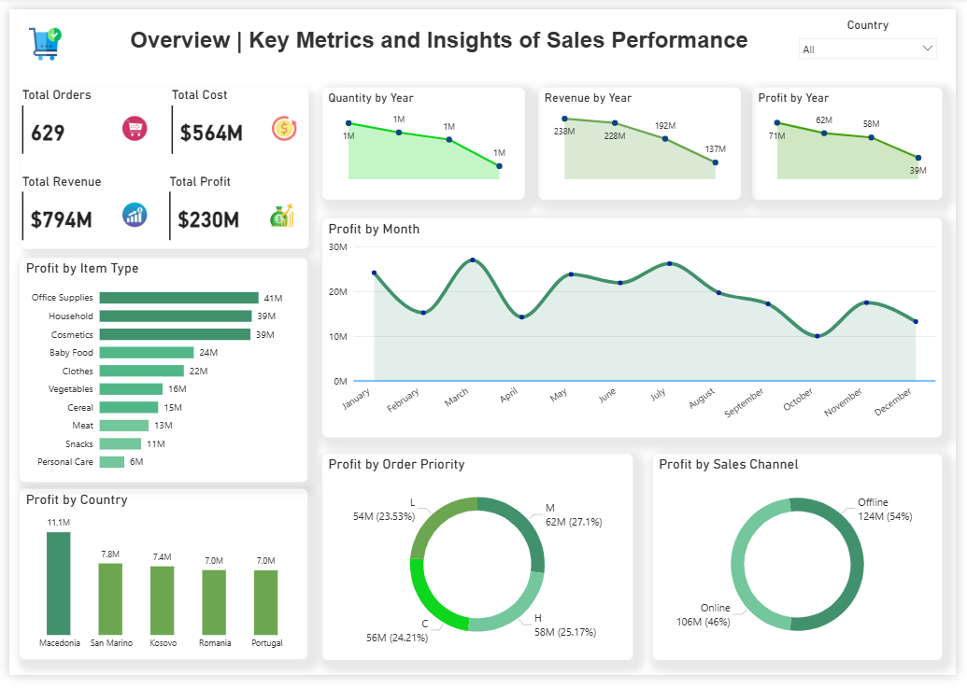The image size is (967, 688).
Task: Select the C priority donut segment
Action: point(427,602)
